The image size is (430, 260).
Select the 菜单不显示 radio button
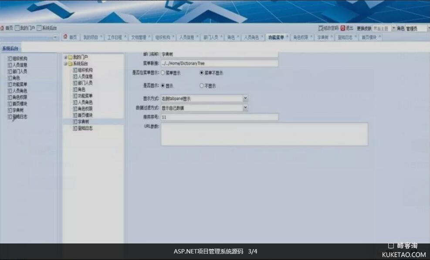[202, 73]
